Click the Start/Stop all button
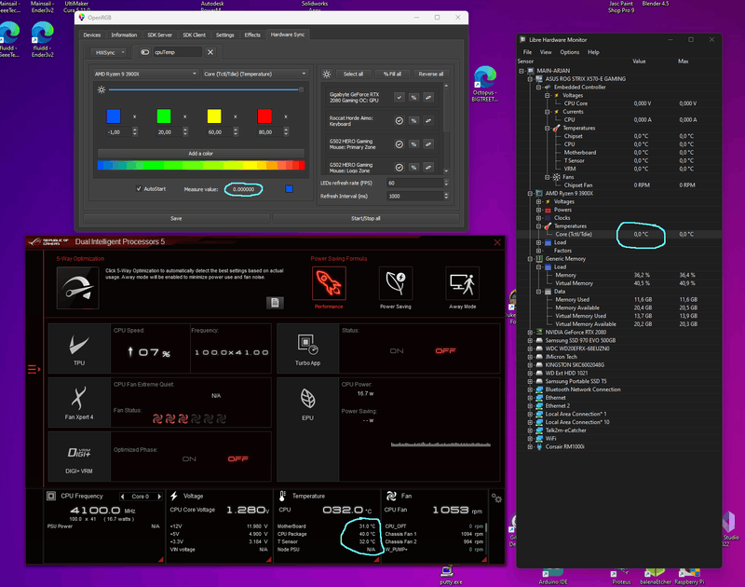The width and height of the screenshot is (745, 587). point(365,219)
